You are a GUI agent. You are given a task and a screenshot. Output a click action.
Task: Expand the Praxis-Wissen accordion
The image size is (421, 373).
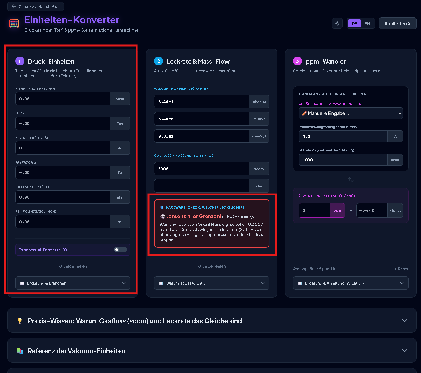pos(212,320)
